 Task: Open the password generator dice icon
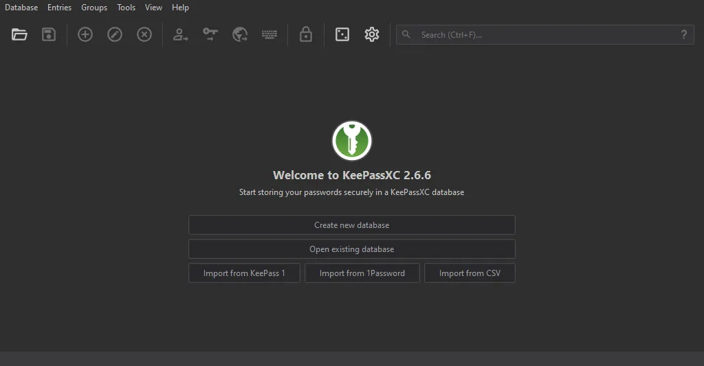[342, 34]
